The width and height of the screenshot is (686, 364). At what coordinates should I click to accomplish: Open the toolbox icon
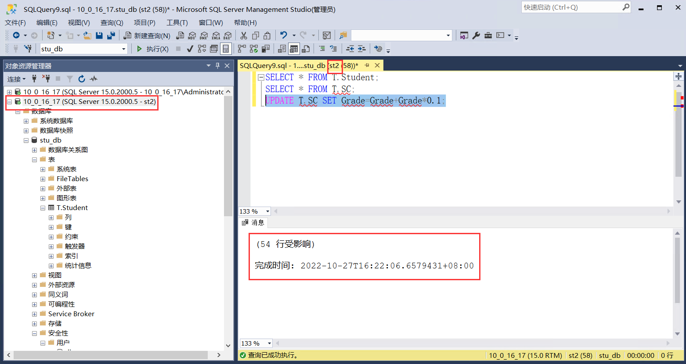tap(488, 36)
